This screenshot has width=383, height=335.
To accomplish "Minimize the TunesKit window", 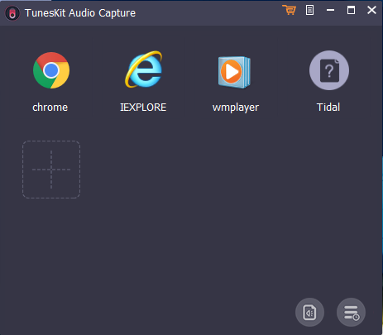I will point(330,10).
